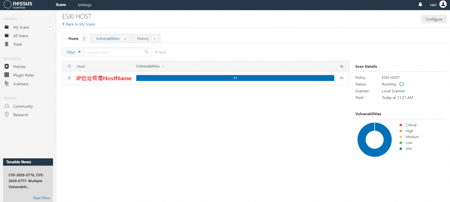Click the My Scans folder icon

tap(7, 27)
